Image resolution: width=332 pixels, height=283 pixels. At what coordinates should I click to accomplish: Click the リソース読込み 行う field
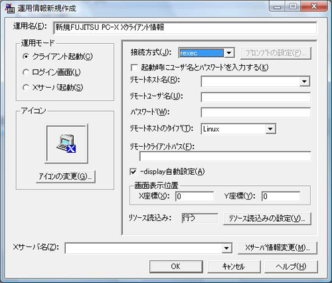200,218
